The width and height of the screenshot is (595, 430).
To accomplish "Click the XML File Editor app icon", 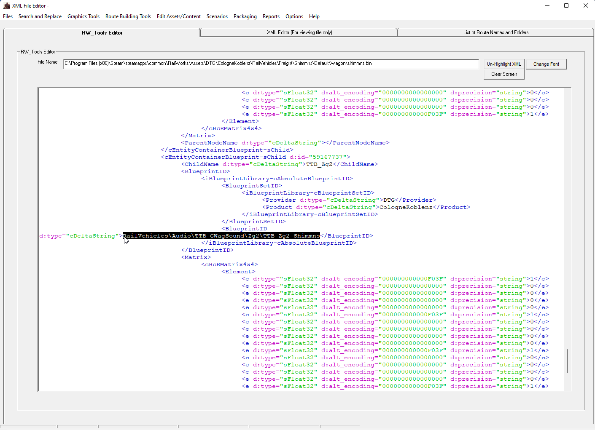I will (6, 6).
